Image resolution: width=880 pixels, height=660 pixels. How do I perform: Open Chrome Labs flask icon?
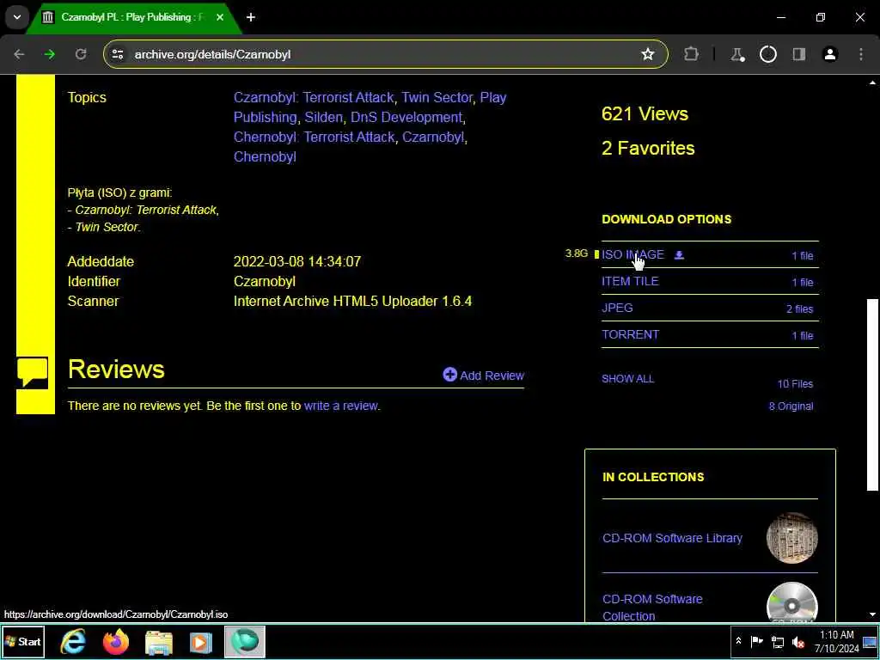(736, 54)
